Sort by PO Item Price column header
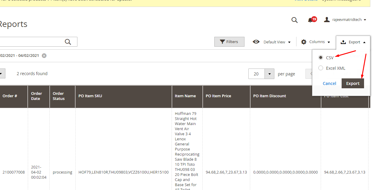This screenshot has width=376, height=190. 226,96
